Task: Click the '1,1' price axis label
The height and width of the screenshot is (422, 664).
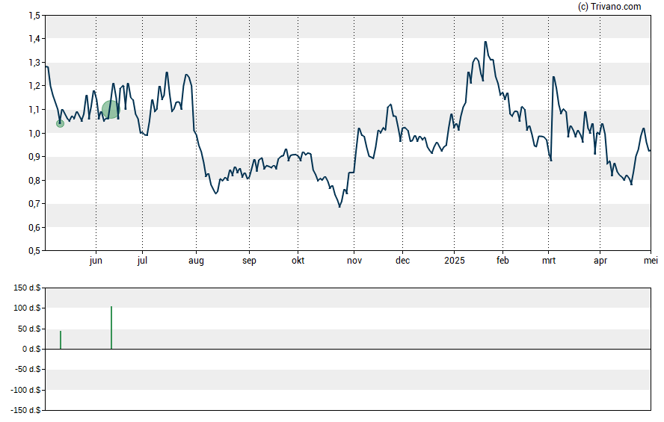Action: point(34,110)
